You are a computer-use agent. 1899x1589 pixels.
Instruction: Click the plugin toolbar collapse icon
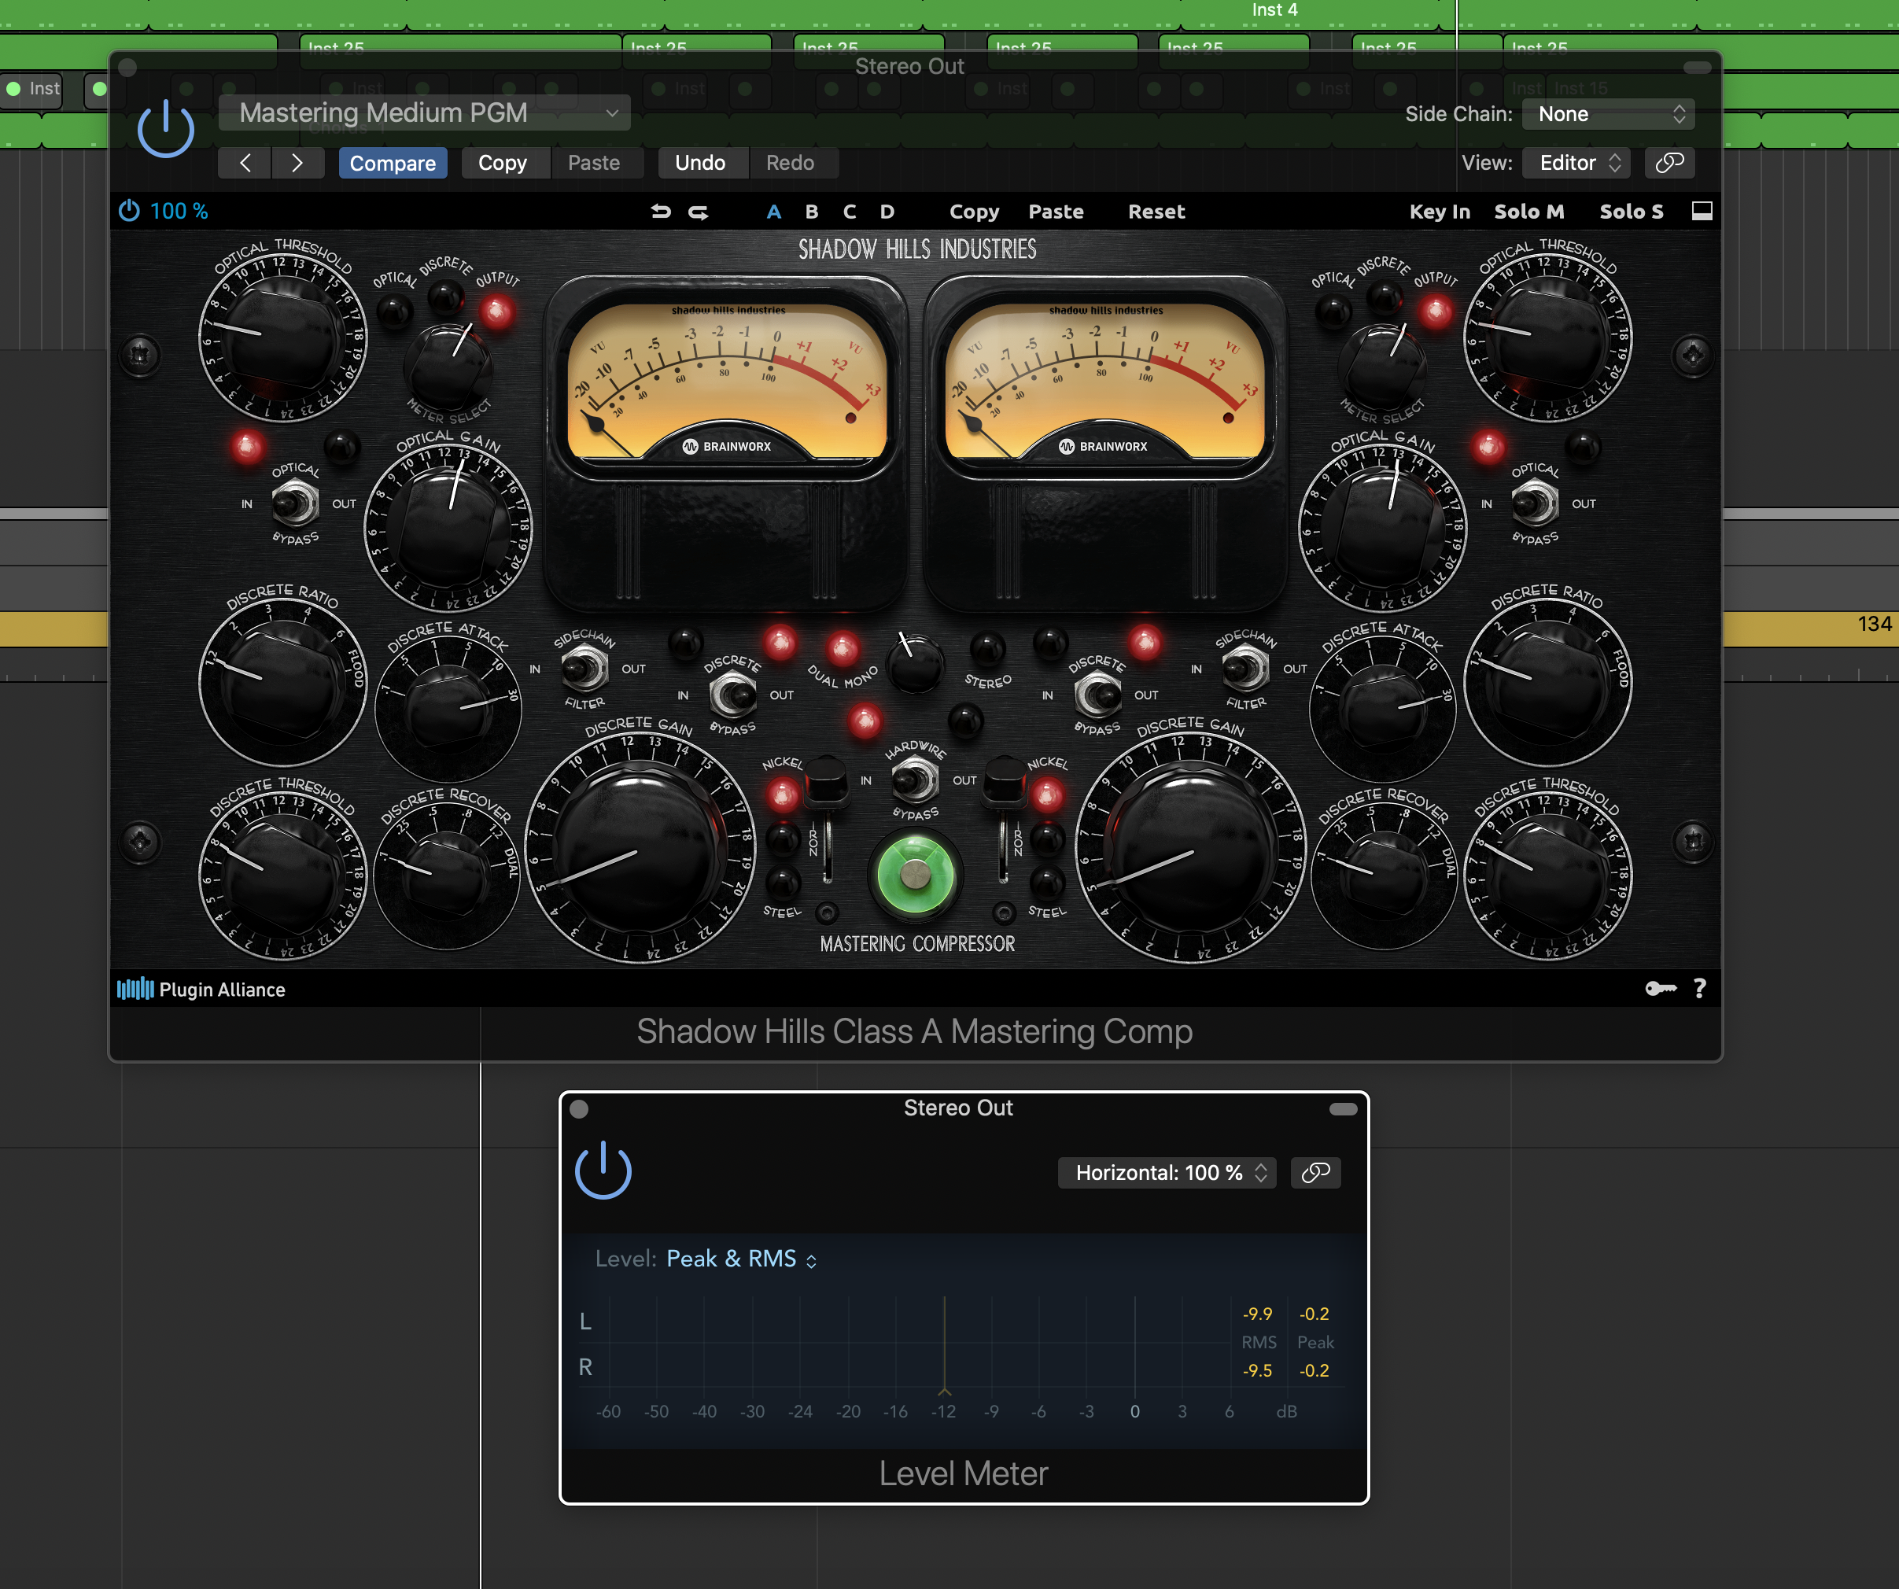pyautogui.click(x=1702, y=212)
